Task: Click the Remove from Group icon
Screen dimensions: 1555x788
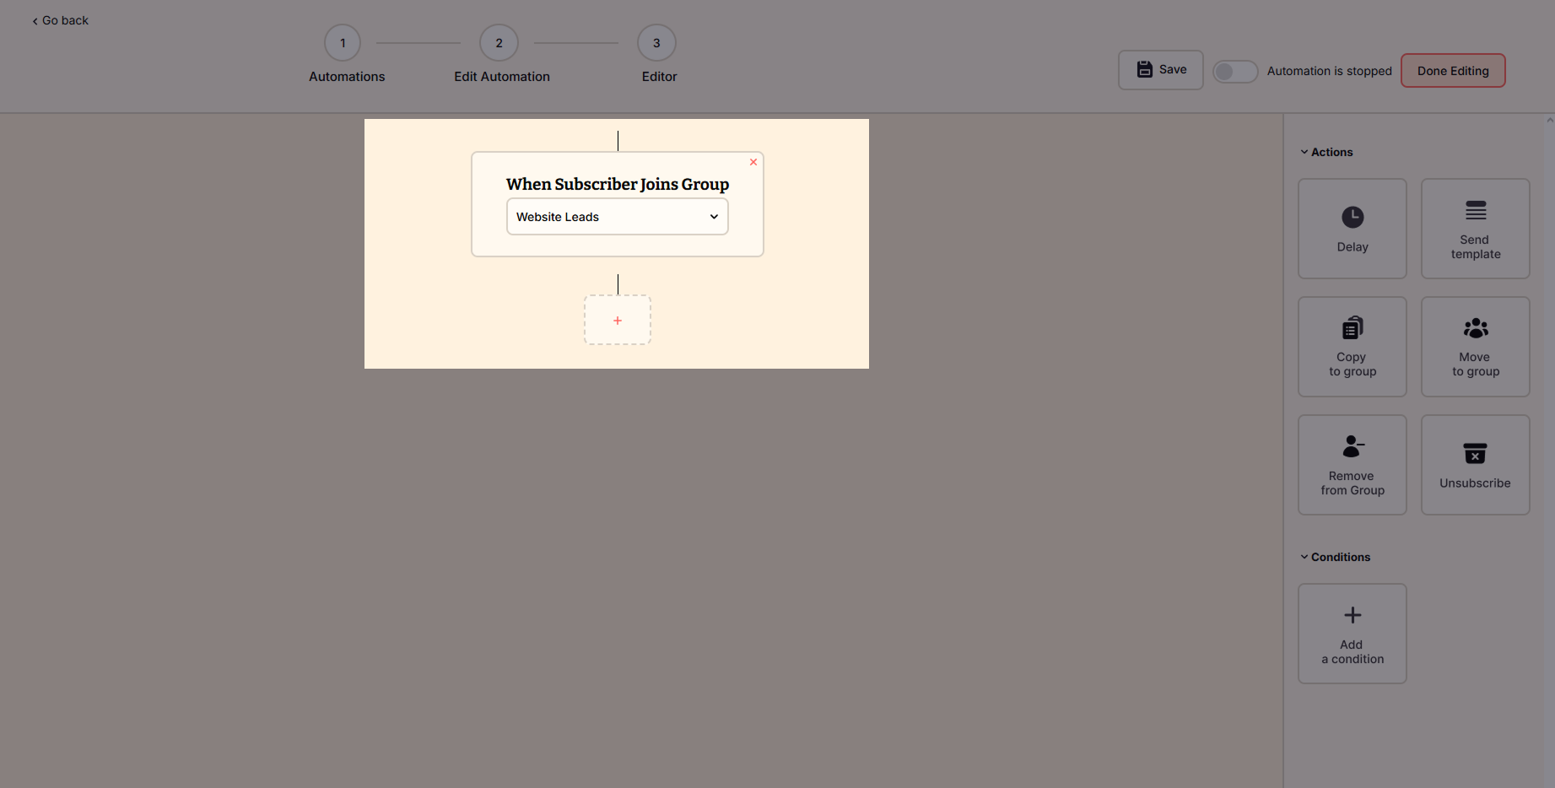Action: (x=1352, y=446)
